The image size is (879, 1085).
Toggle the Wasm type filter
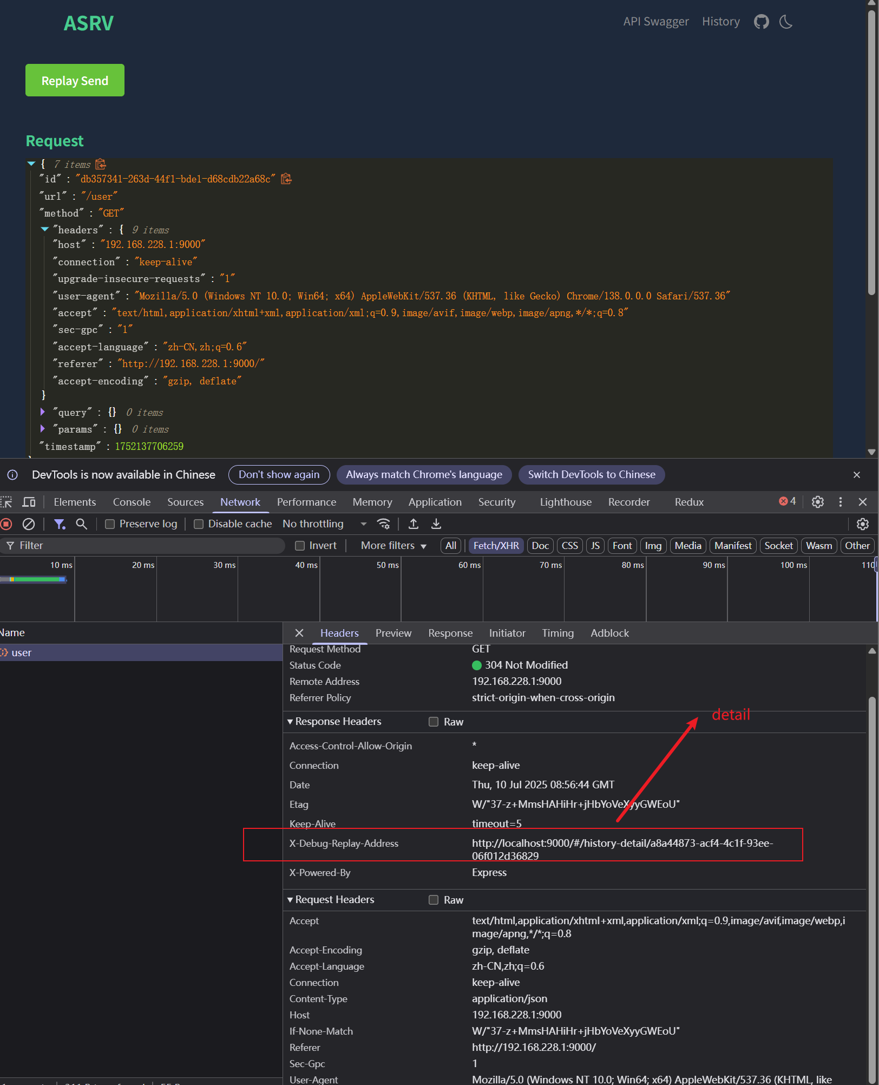(819, 546)
